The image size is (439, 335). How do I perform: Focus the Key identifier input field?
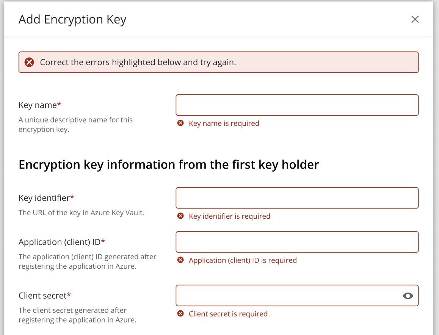point(297,198)
